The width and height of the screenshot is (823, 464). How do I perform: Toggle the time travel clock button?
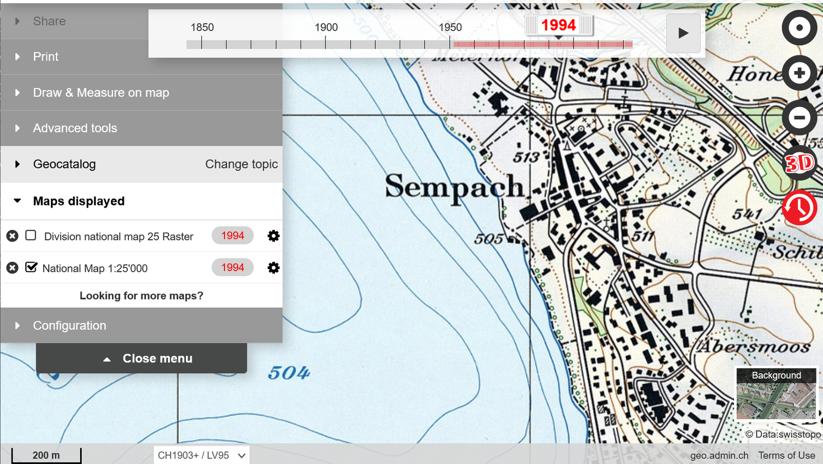click(799, 208)
